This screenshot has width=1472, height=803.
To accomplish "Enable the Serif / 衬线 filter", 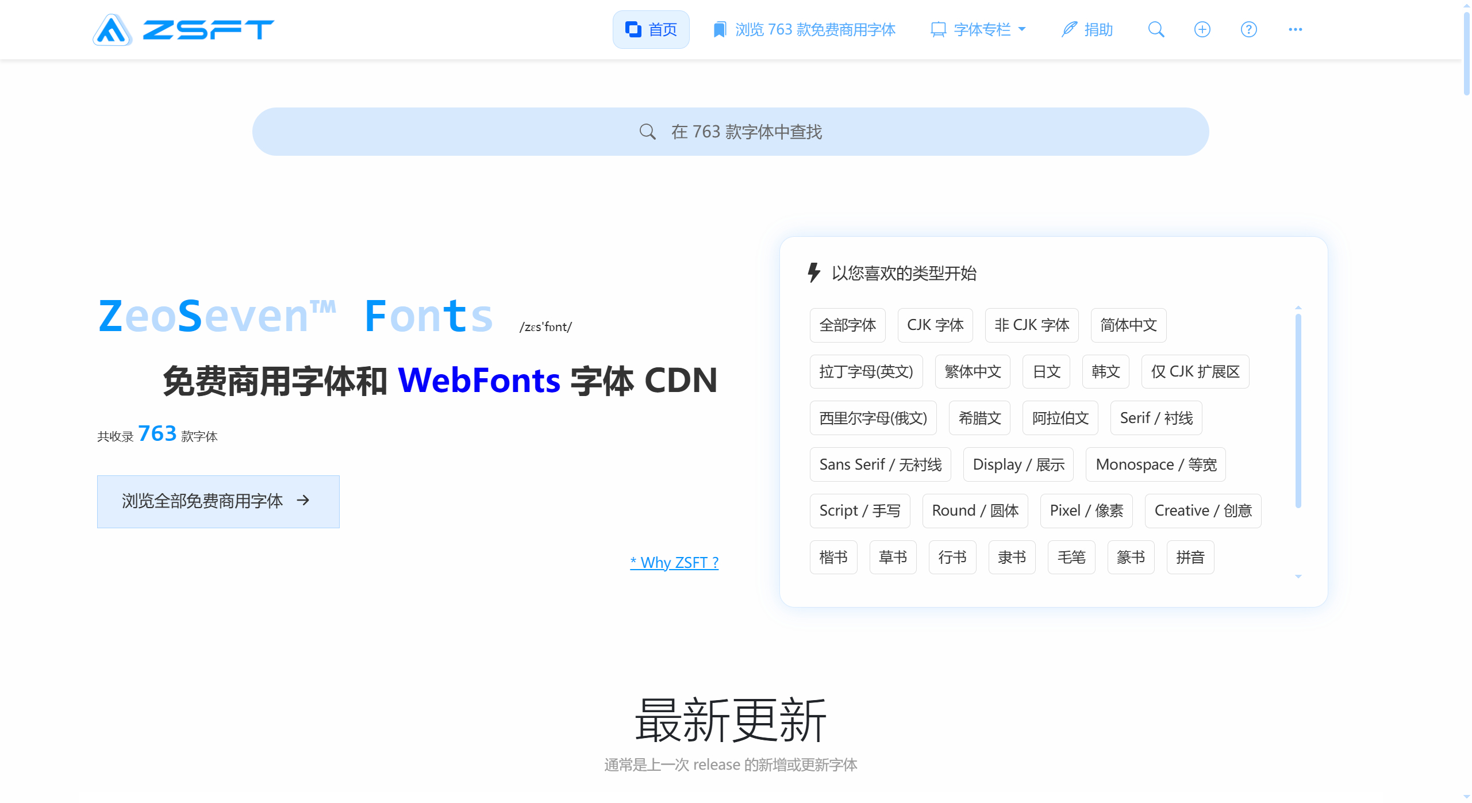I will click(x=1156, y=418).
